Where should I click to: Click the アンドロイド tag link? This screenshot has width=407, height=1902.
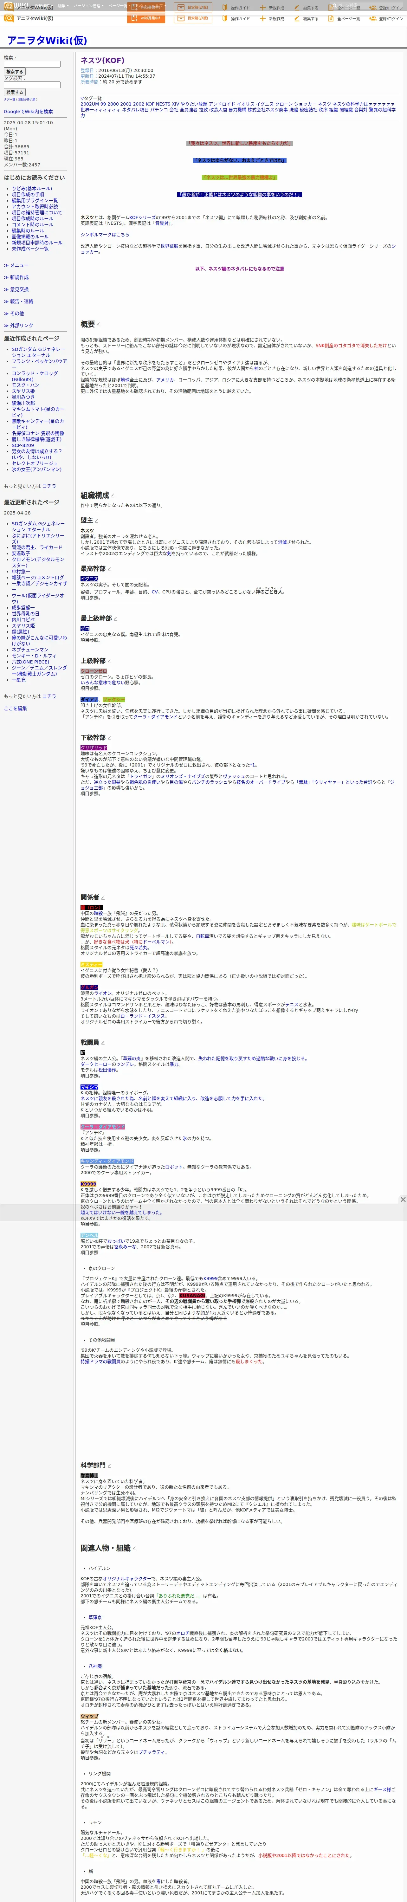222,104
